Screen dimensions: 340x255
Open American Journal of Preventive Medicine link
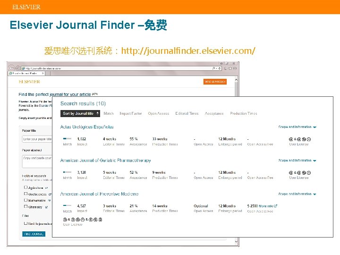click(x=99, y=194)
